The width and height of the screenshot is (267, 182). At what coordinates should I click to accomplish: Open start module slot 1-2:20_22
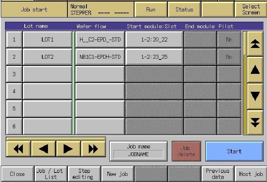[154, 40]
